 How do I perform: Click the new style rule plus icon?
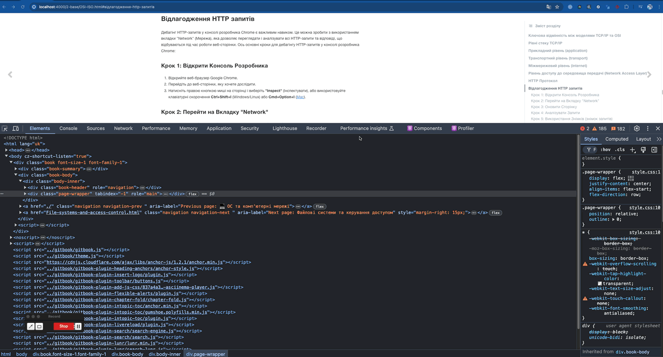point(633,149)
